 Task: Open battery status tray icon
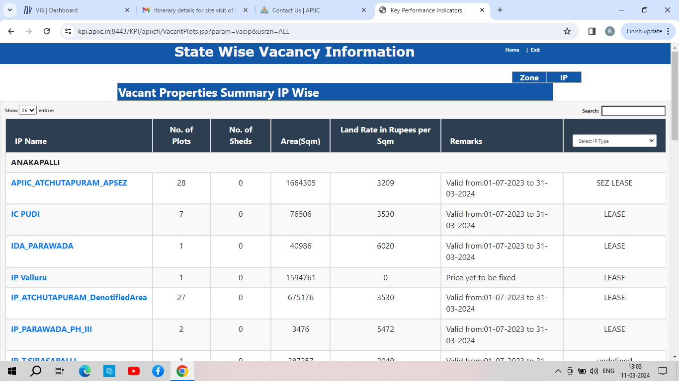coord(582,371)
